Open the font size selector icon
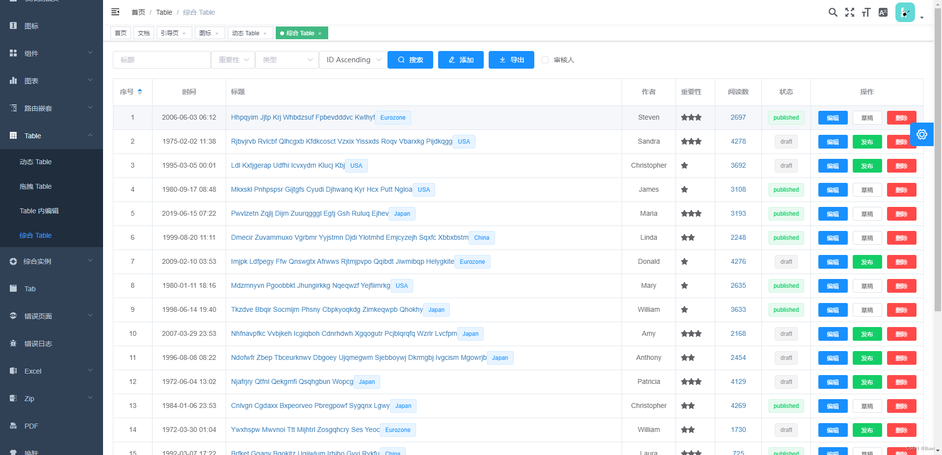This screenshot has width=942, height=455. [866, 12]
